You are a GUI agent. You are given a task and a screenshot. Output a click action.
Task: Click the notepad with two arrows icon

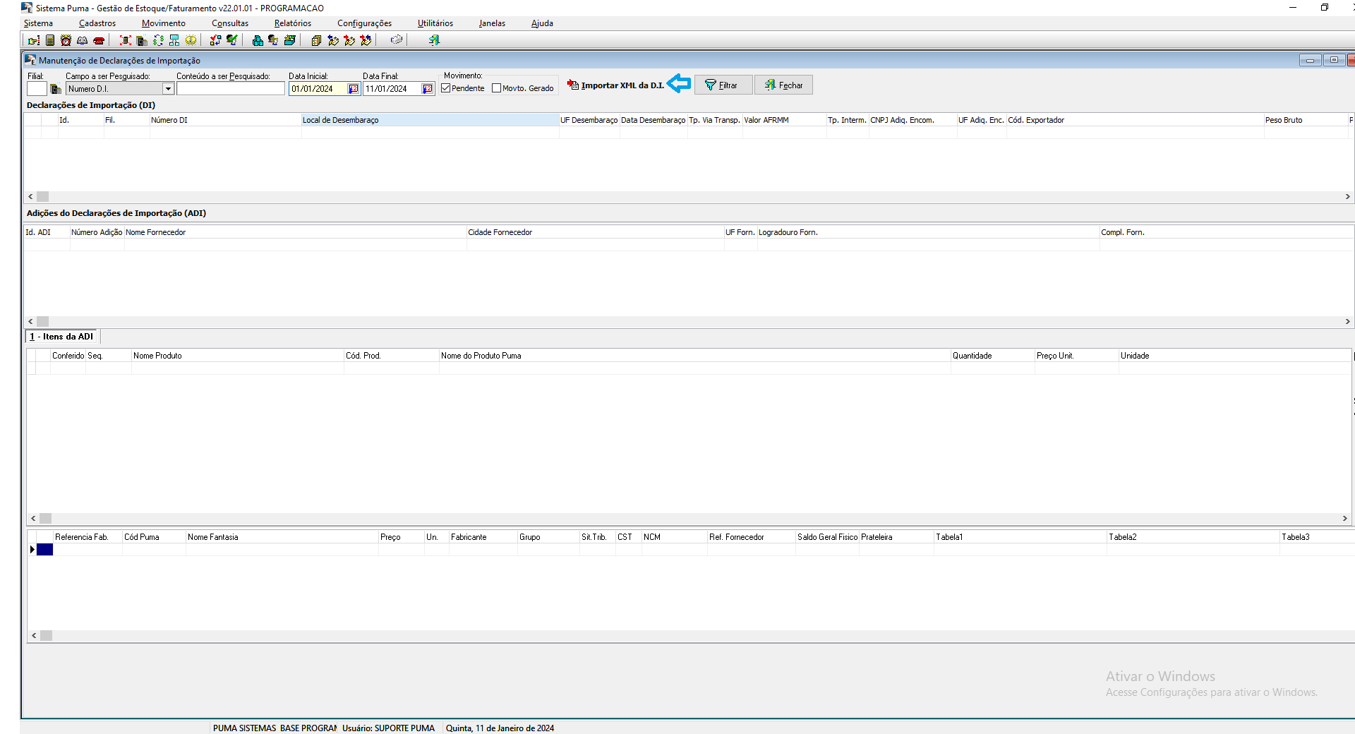(x=366, y=40)
